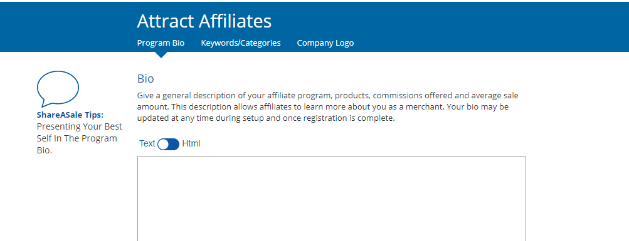This screenshot has height=241, width=629.
Task: Open the ShareASale Tips link
Action: click(70, 115)
